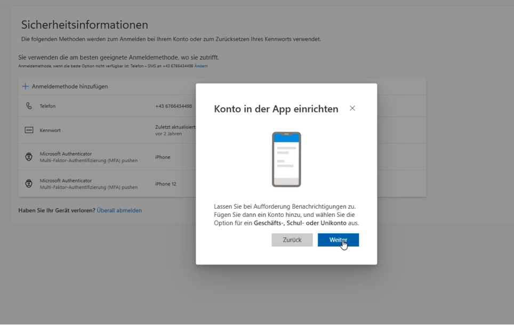Click the Zuletzt aktualisiert text in the Kennwort row
Viewport: 514px width, 325px height.
click(175, 127)
